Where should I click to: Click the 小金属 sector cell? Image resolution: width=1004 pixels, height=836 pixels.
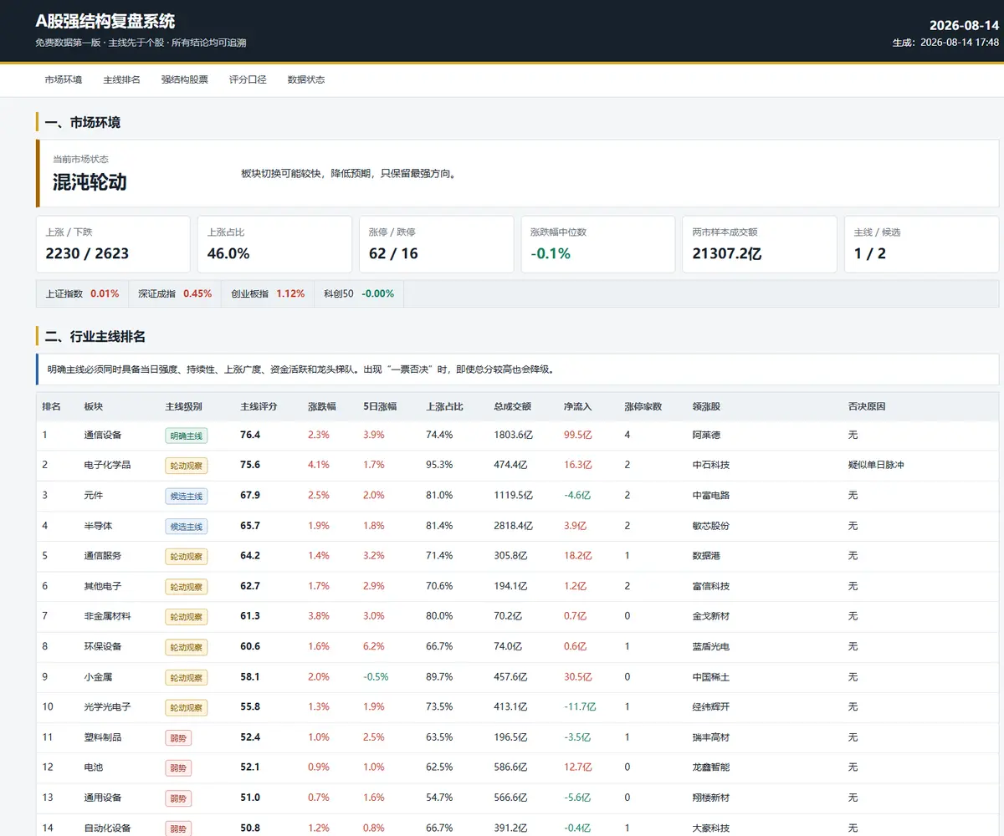pos(98,676)
